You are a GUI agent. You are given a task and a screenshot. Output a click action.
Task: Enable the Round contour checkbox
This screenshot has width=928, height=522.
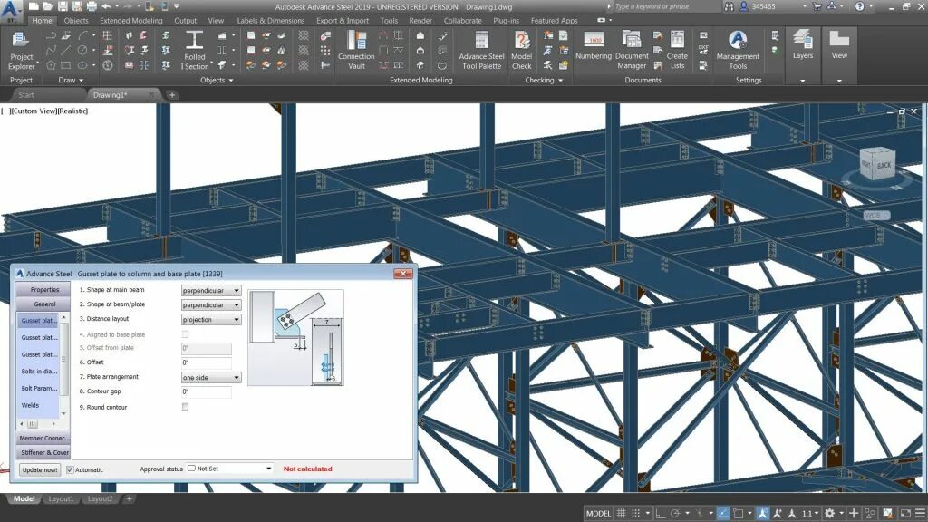[x=185, y=407]
